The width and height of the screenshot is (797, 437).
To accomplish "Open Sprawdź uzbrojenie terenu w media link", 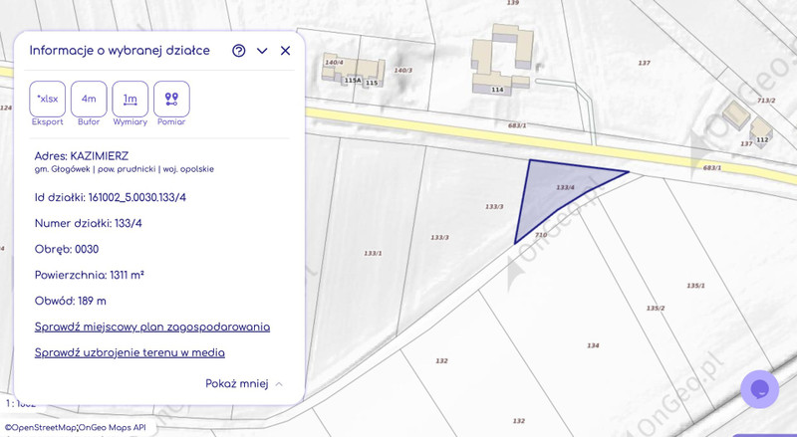I will [130, 352].
